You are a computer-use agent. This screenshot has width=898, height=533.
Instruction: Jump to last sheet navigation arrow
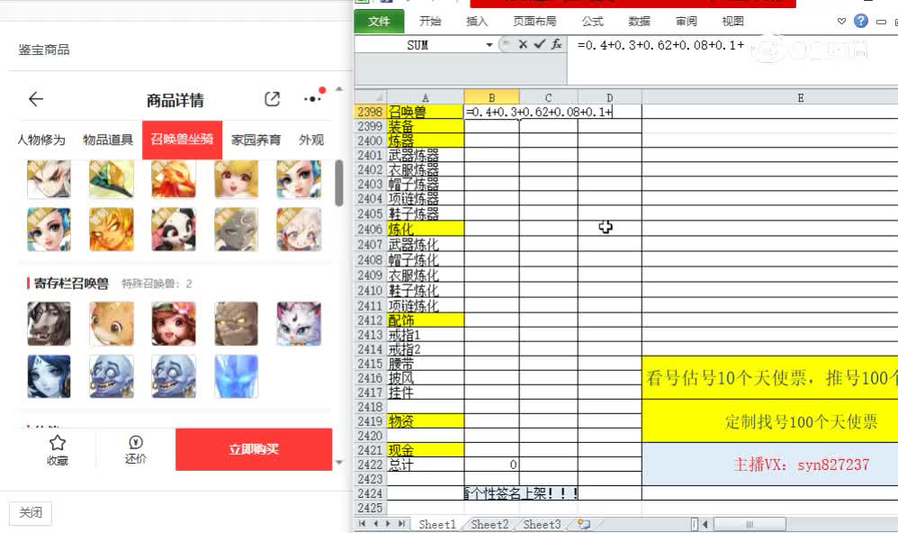coord(401,523)
